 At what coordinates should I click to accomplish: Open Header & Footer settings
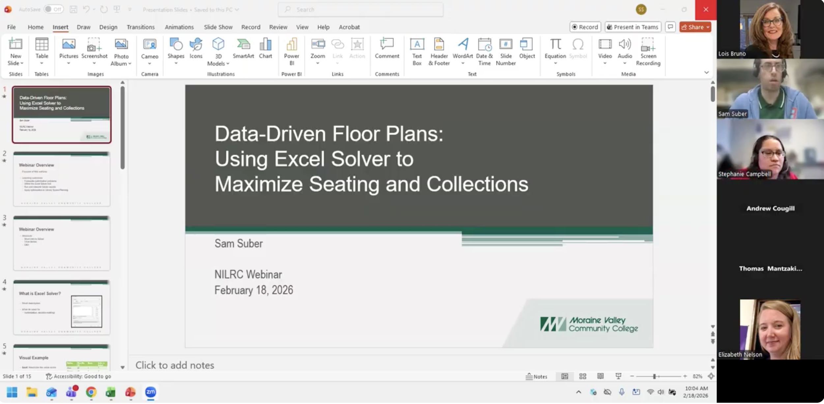pyautogui.click(x=439, y=51)
